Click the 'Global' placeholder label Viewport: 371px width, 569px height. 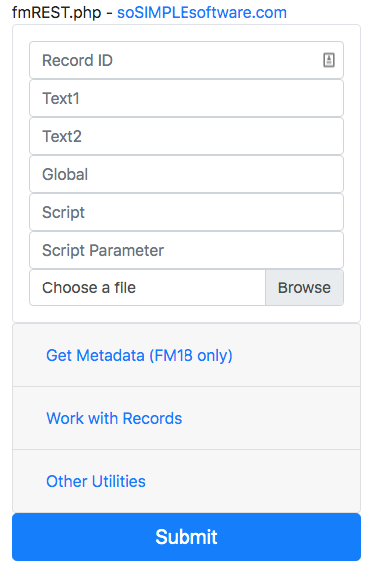(x=65, y=174)
